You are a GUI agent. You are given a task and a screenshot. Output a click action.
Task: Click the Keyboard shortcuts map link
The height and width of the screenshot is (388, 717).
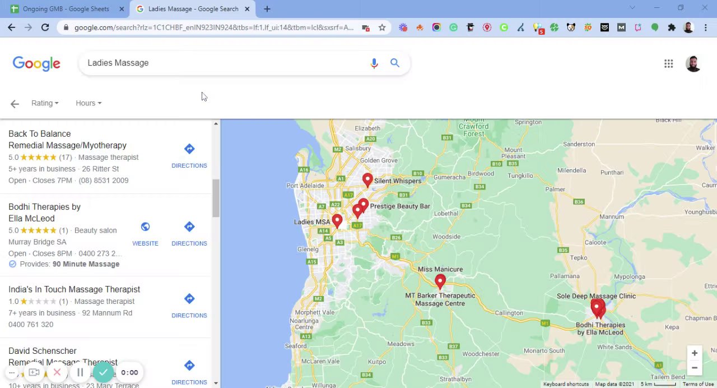pyautogui.click(x=566, y=384)
